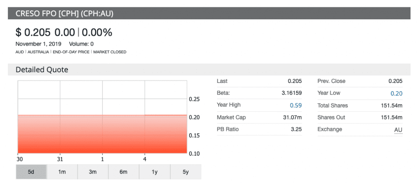The image size is (420, 186).
Task: Click the AU exchange link
Action: click(398, 129)
